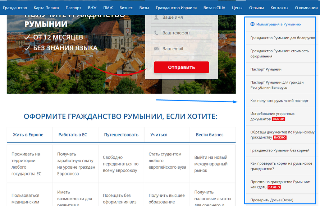
Task: Click the РУМЫНИИ banner headline
Action: 46,24
